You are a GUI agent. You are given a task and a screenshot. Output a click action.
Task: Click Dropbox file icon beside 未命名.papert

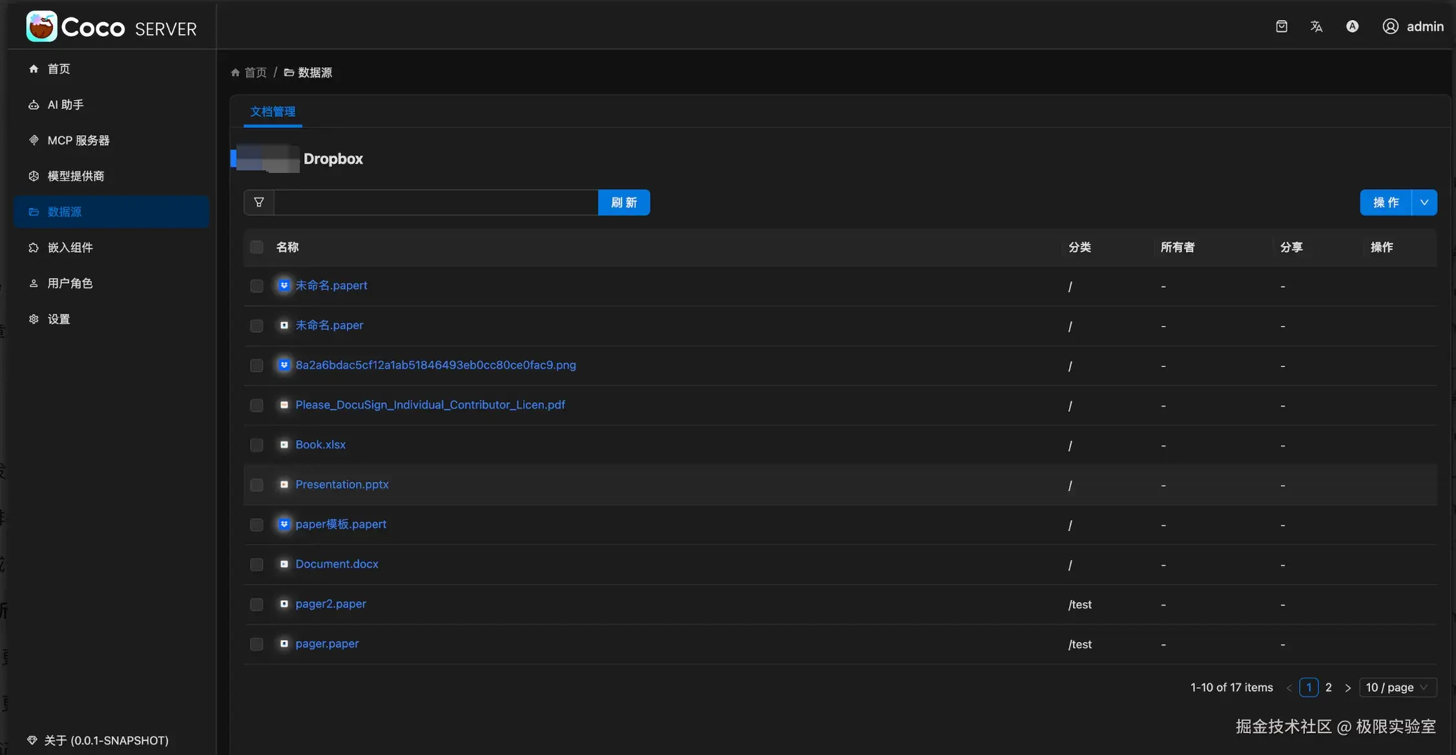284,285
